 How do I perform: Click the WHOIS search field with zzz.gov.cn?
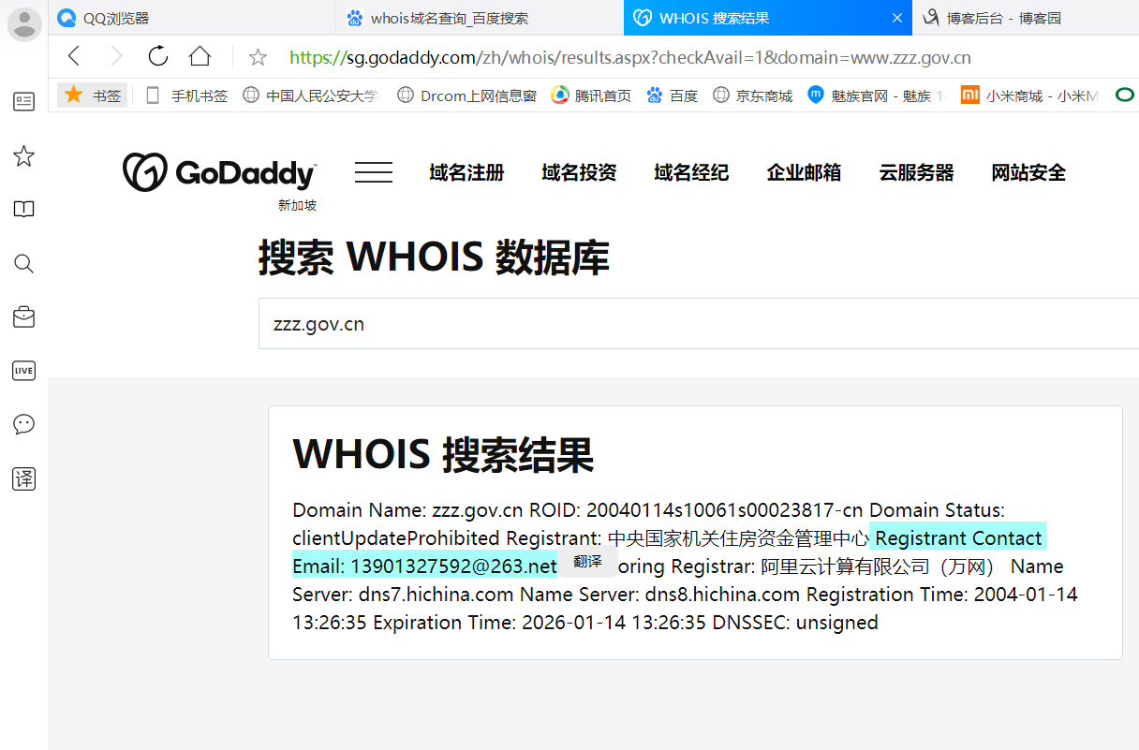[x=699, y=324]
